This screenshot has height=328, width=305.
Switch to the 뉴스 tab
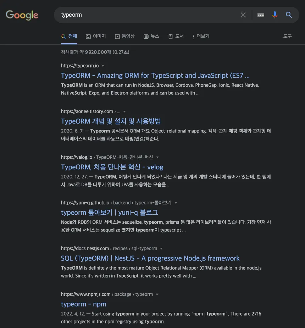click(151, 37)
